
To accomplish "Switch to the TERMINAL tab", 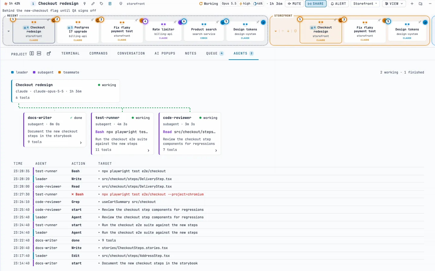I will 70,53.
